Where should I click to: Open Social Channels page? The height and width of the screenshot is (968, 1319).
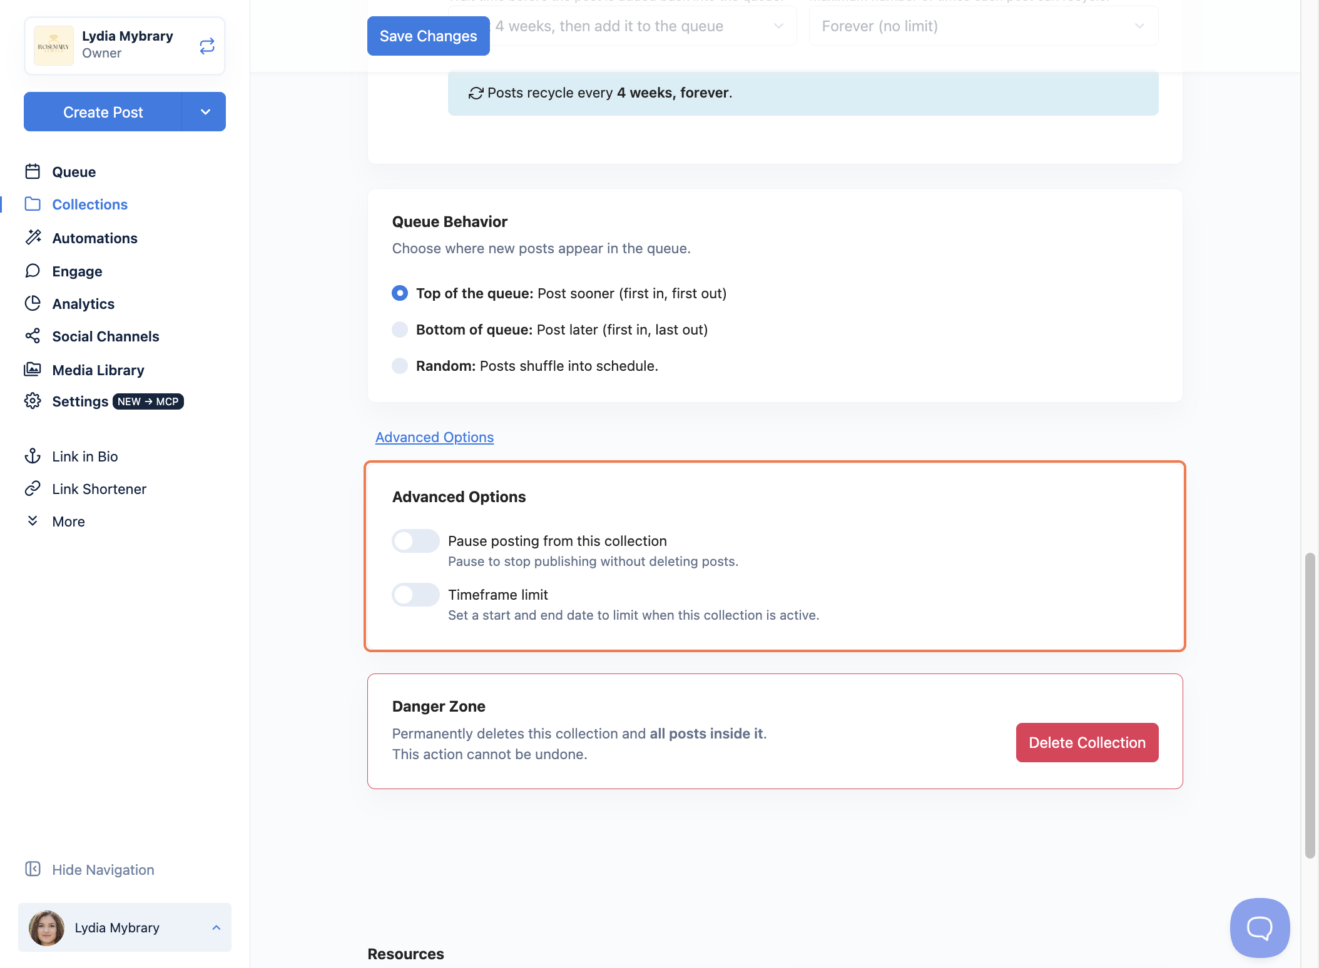pyautogui.click(x=105, y=336)
